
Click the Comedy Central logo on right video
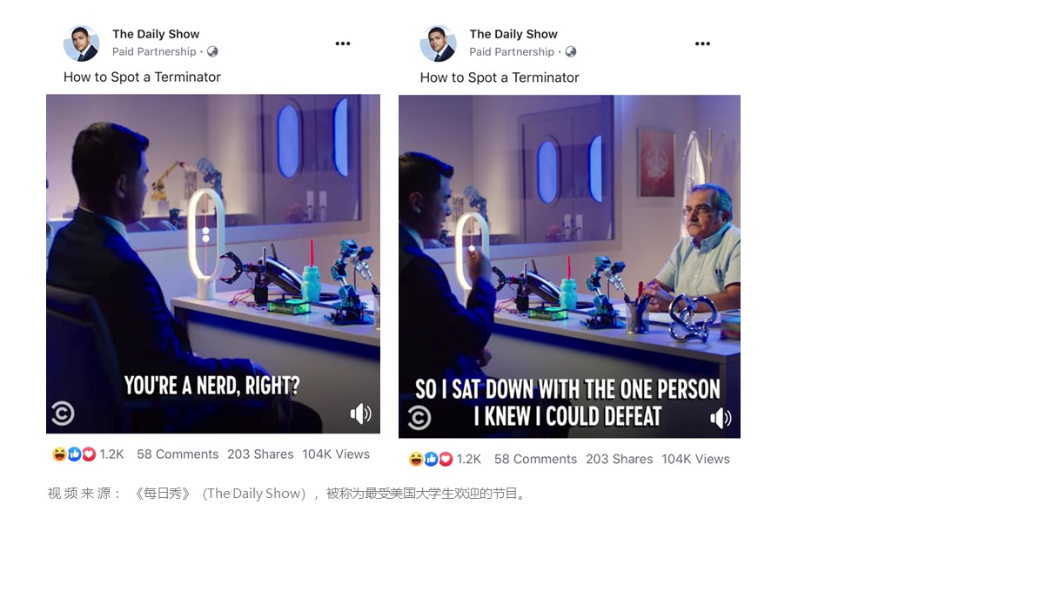pyautogui.click(x=419, y=417)
